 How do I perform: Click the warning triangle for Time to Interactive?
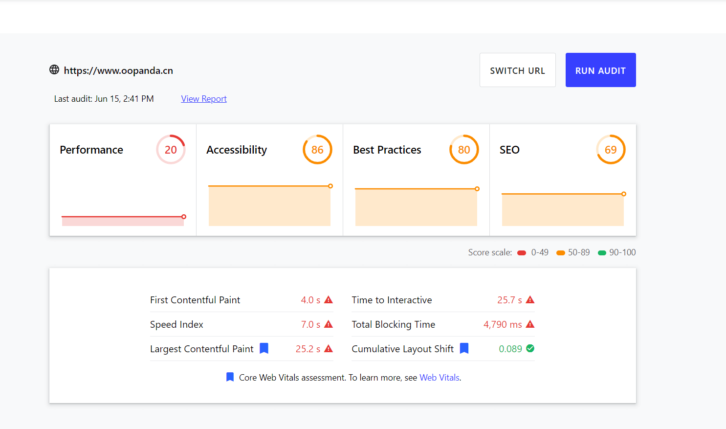coord(530,300)
